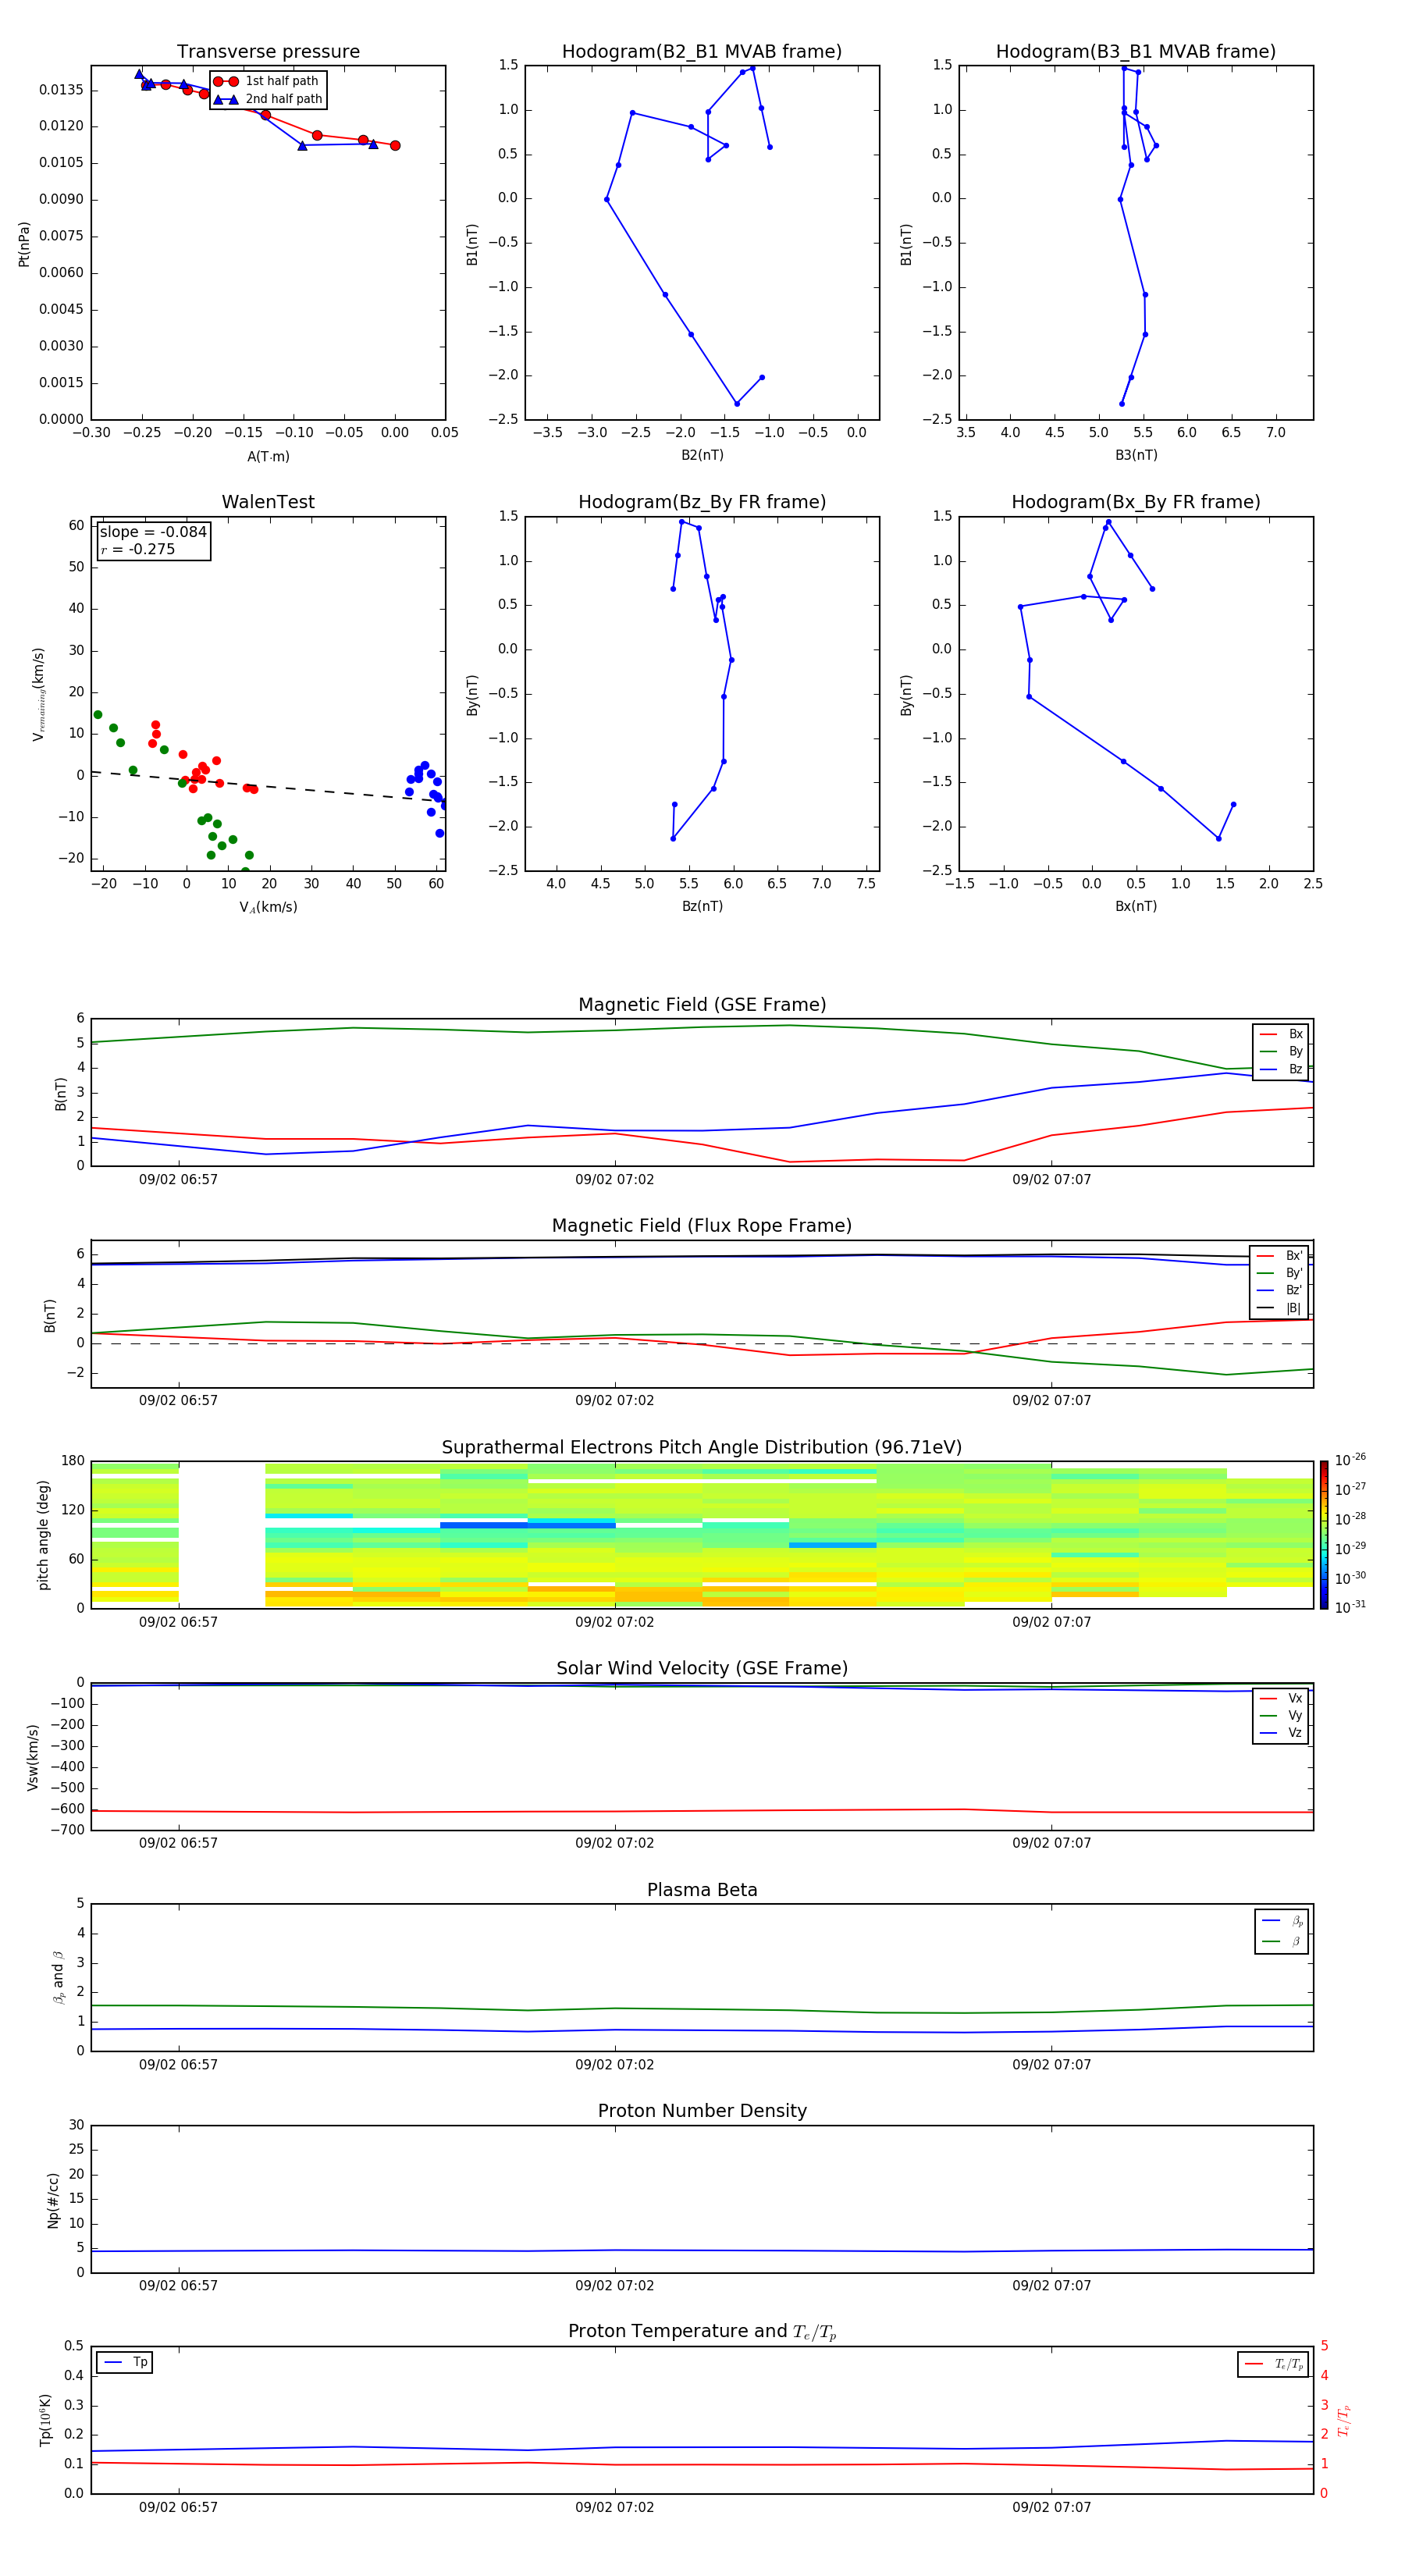This screenshot has width=1405, height=2576.
Task: Select Bz in the GSE magnetic field legend
Action: click(x=1281, y=1070)
